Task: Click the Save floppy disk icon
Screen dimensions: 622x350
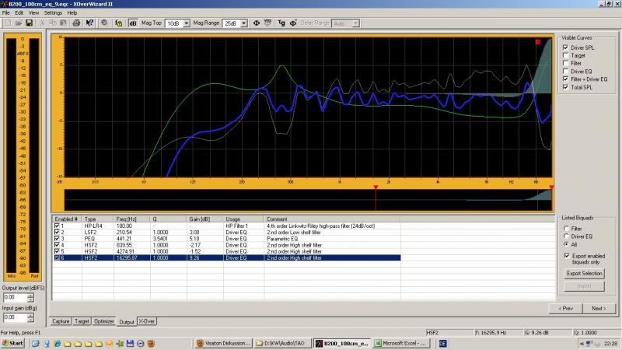Action: 29,23
